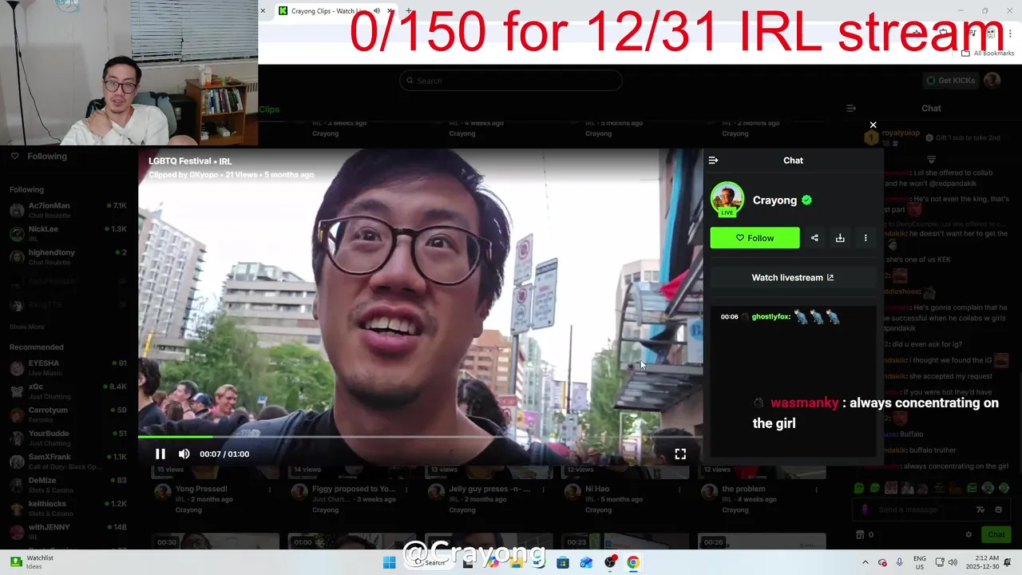
Task: Open chat settings gear icon
Action: coord(969,535)
